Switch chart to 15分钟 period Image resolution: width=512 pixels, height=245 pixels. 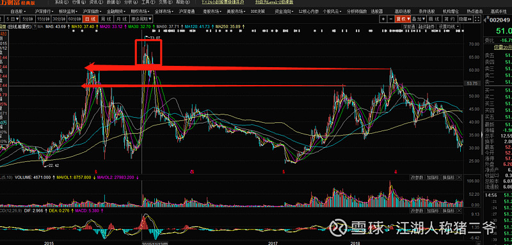(x=44, y=19)
